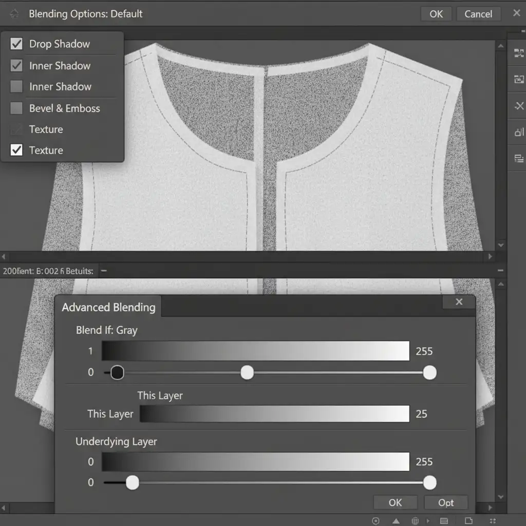
Task: Click the new page icon in bottom bar
Action: pyautogui.click(x=469, y=521)
